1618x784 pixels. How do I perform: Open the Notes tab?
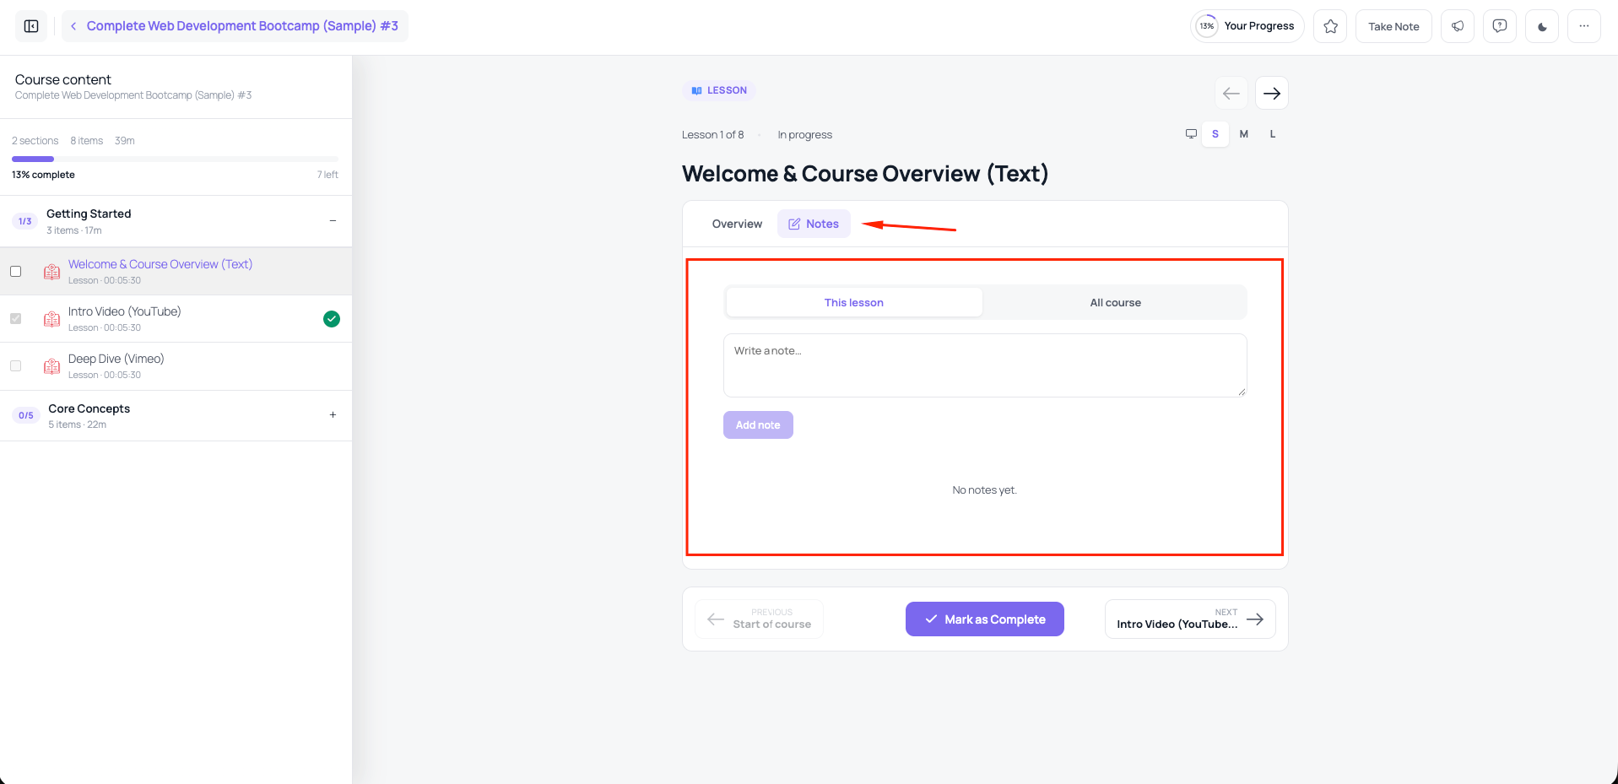pos(814,224)
